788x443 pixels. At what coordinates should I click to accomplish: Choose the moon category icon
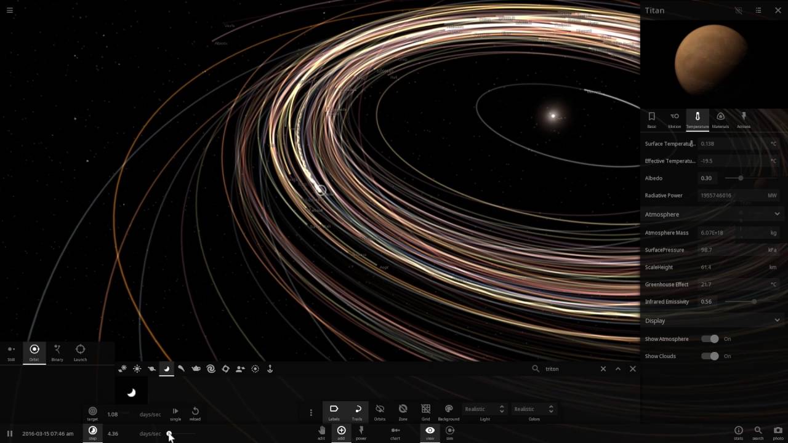tap(166, 369)
